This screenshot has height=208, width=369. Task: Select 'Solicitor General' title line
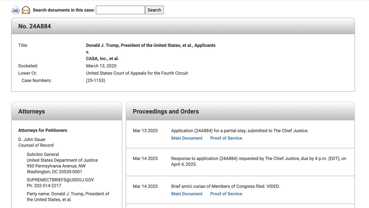(x=43, y=154)
